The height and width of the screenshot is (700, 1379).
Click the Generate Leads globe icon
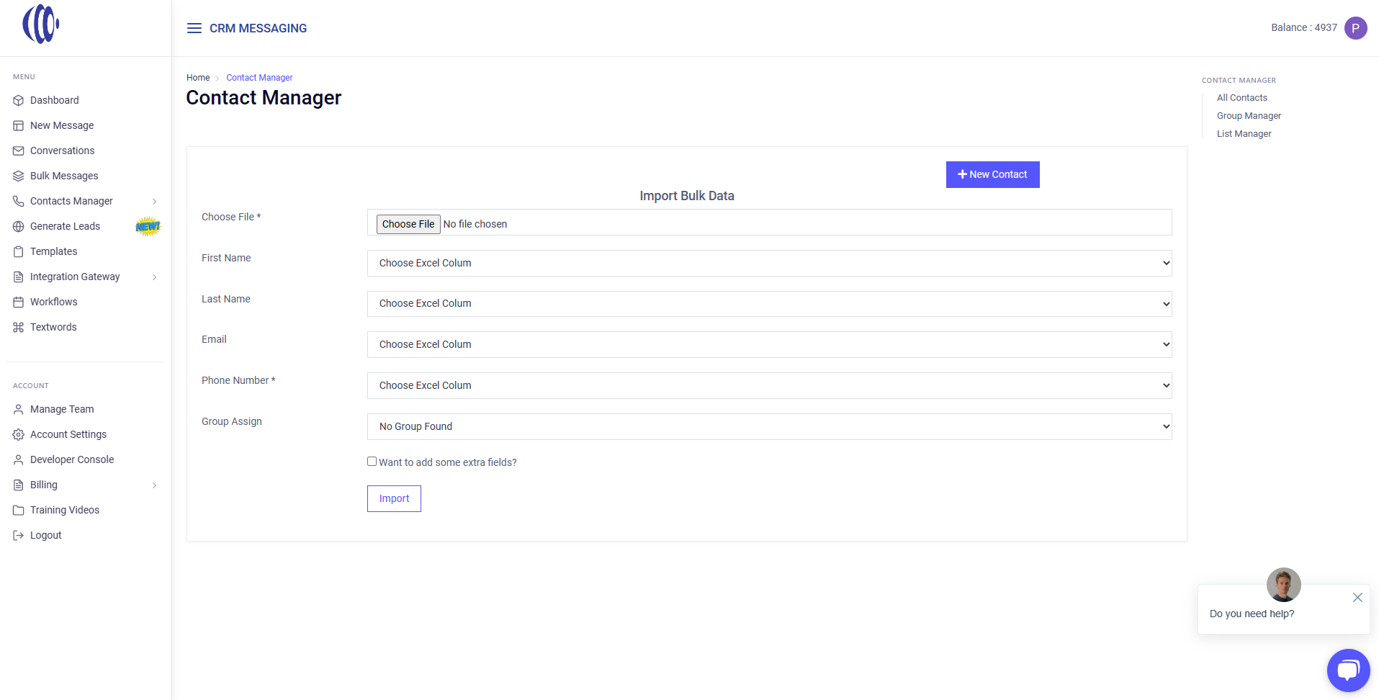coord(19,227)
